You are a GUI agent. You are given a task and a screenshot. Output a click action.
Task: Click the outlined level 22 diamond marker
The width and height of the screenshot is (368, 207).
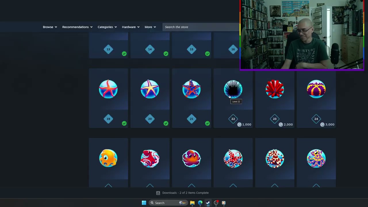(233, 119)
